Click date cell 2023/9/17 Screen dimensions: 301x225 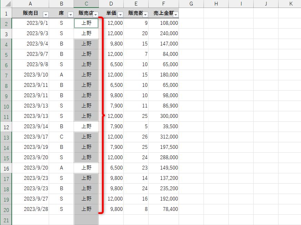(x=30, y=137)
